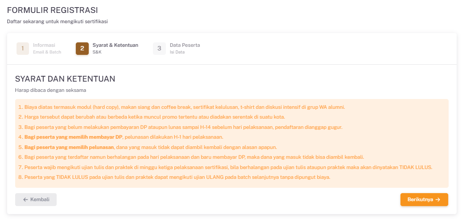
Task: Click term 8 about ujian ULANG
Action: (x=174, y=177)
